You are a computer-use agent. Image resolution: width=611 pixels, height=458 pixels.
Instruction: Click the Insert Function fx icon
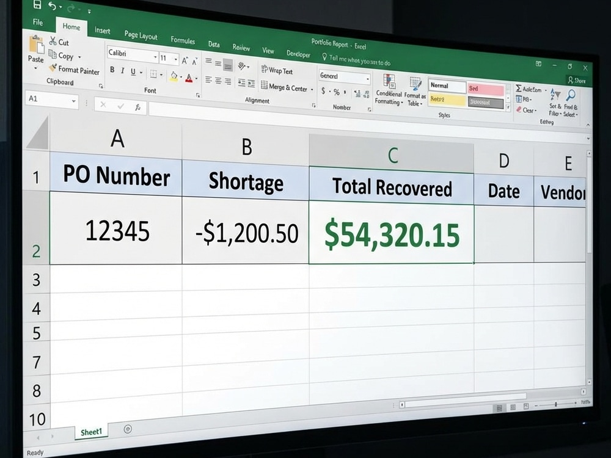pos(137,107)
